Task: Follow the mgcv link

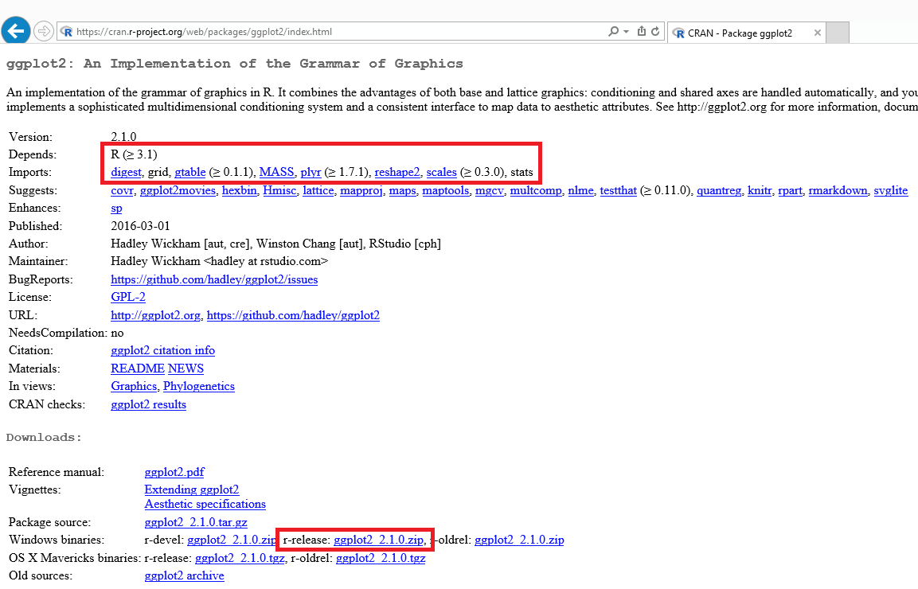Action: 490,190
